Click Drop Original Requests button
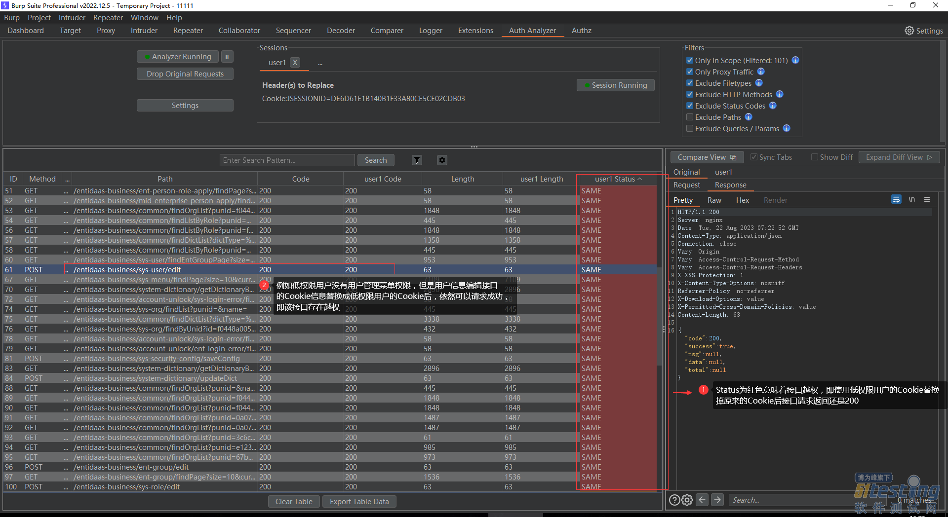 (185, 74)
